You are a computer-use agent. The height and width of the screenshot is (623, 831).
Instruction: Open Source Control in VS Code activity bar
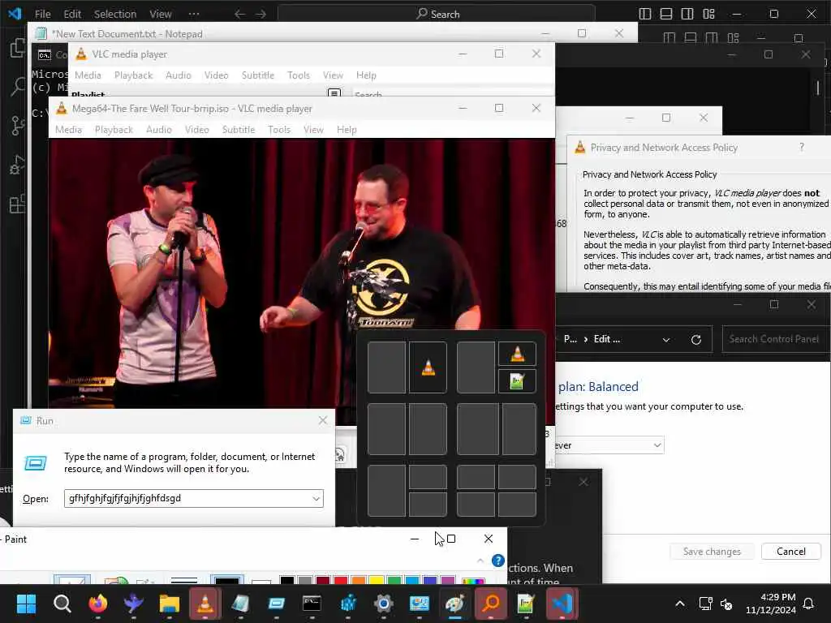(x=17, y=126)
